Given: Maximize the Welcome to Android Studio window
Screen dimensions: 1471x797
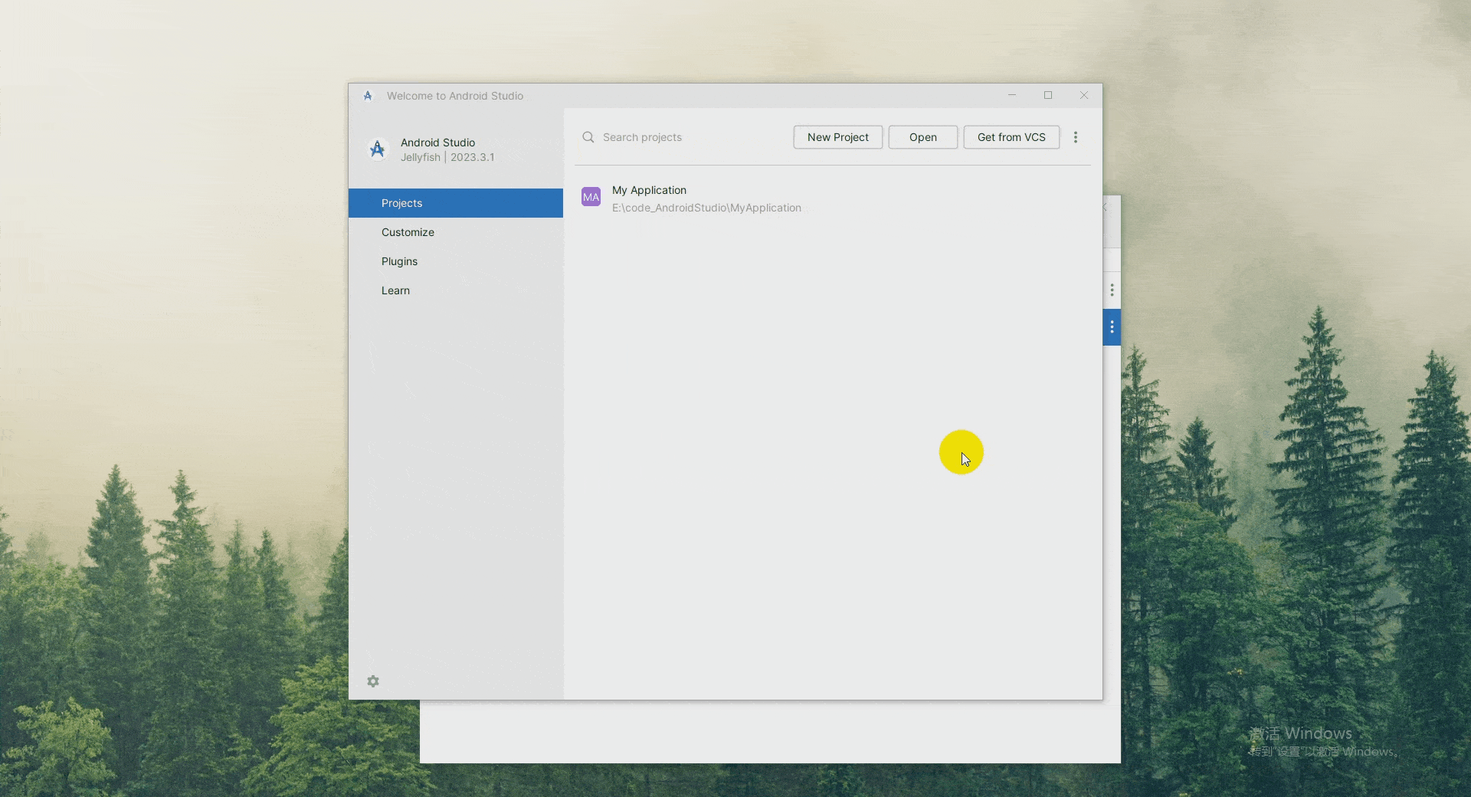Looking at the screenshot, I should (1048, 96).
